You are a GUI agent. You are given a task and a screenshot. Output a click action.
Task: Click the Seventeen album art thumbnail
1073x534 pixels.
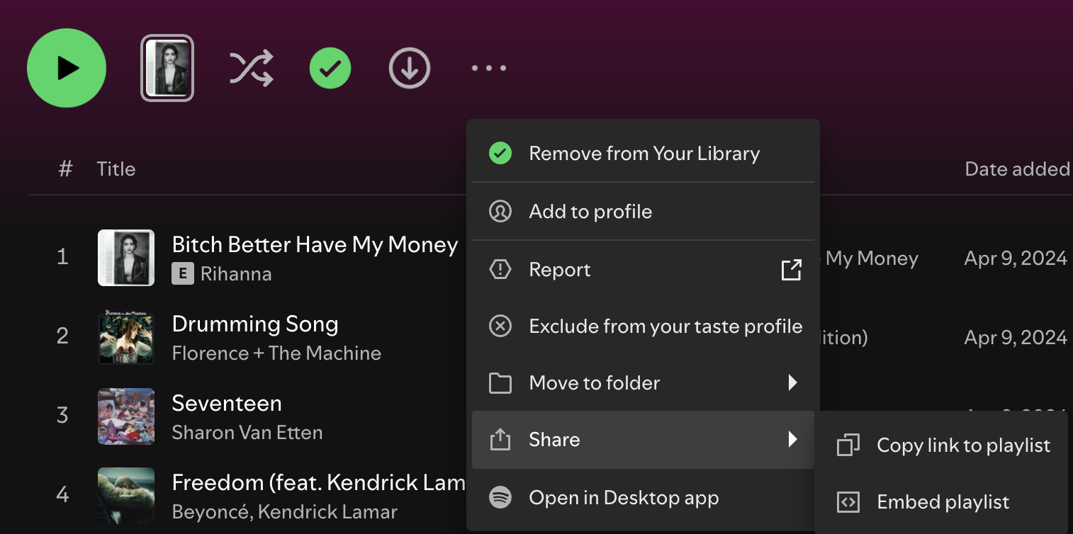(x=126, y=416)
